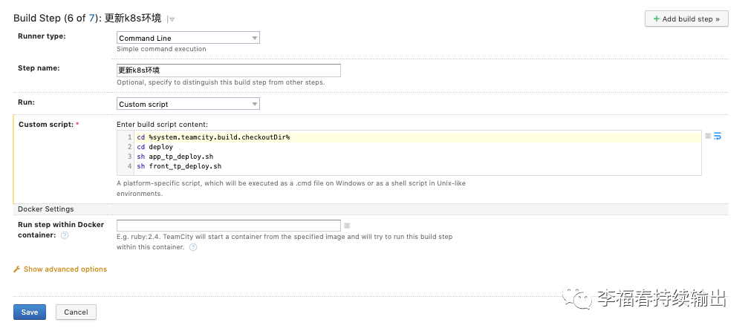Click the line sh app_tp_deploy.sh
The image size is (751, 331).
point(175,157)
